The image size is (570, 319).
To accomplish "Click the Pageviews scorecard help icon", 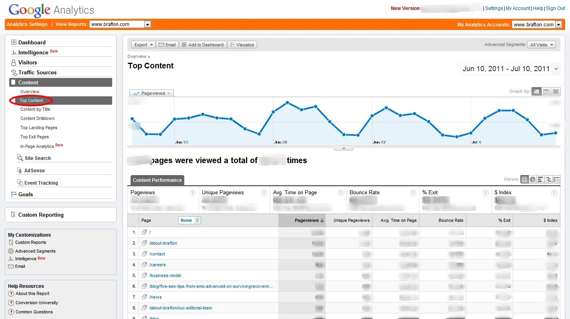I will tap(193, 193).
